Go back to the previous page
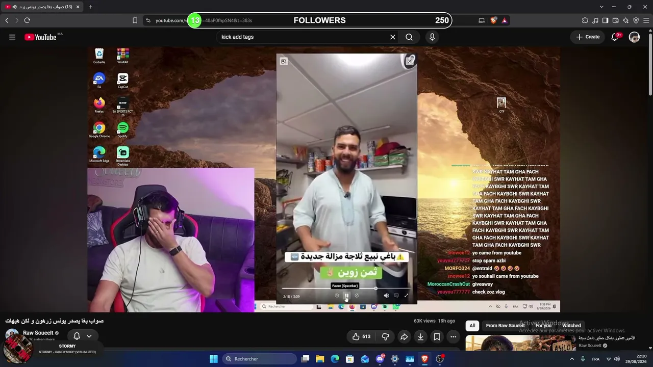This screenshot has height=367, width=653. [7, 20]
